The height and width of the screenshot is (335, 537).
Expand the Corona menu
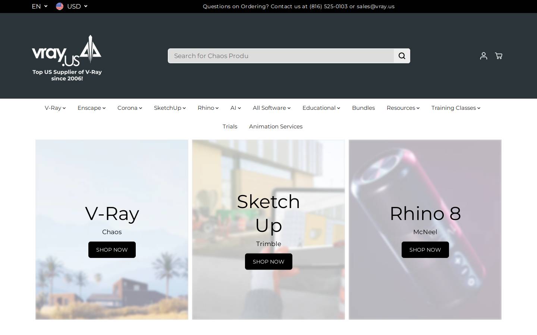click(x=130, y=108)
